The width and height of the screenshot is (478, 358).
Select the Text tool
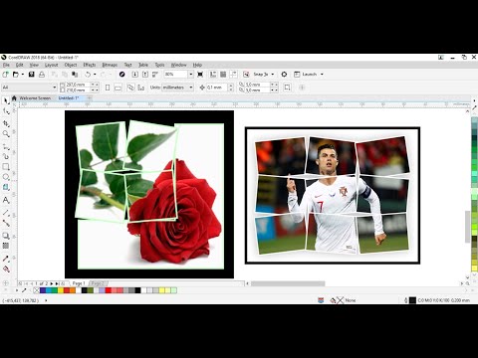pos(6,200)
